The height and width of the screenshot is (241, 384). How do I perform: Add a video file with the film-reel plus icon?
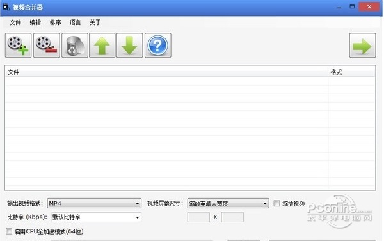pyautogui.click(x=19, y=46)
